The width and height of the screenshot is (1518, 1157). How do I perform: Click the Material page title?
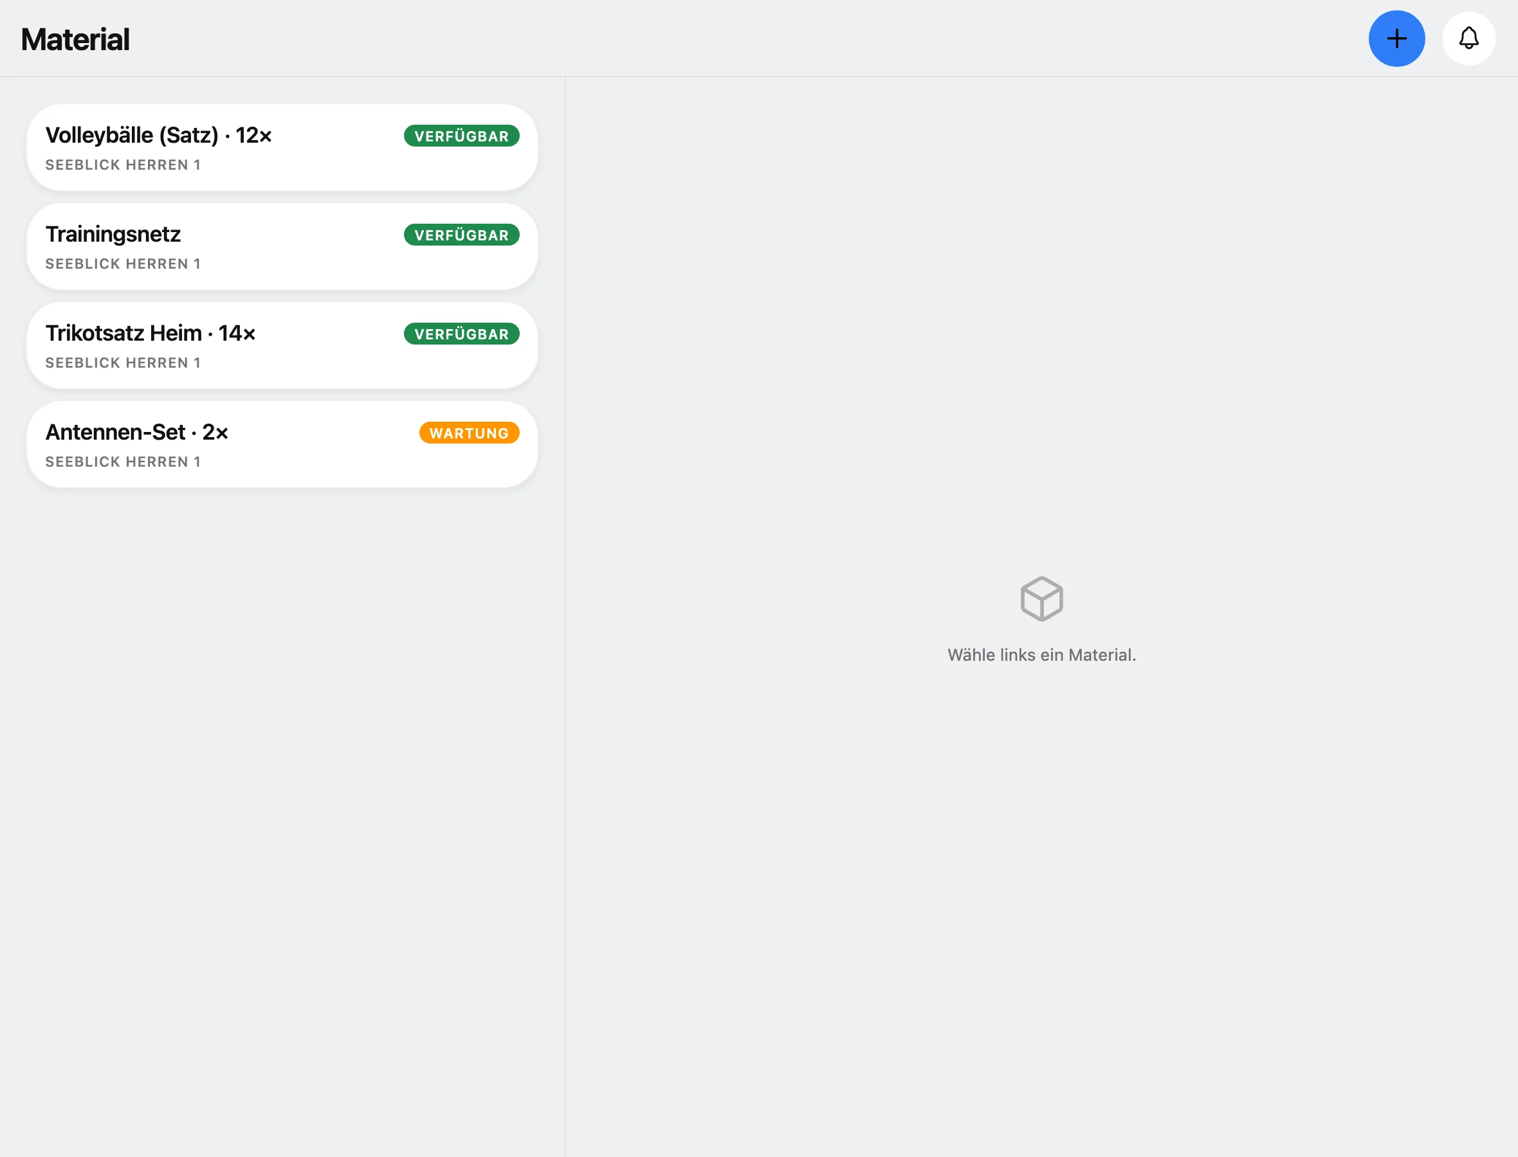75,39
